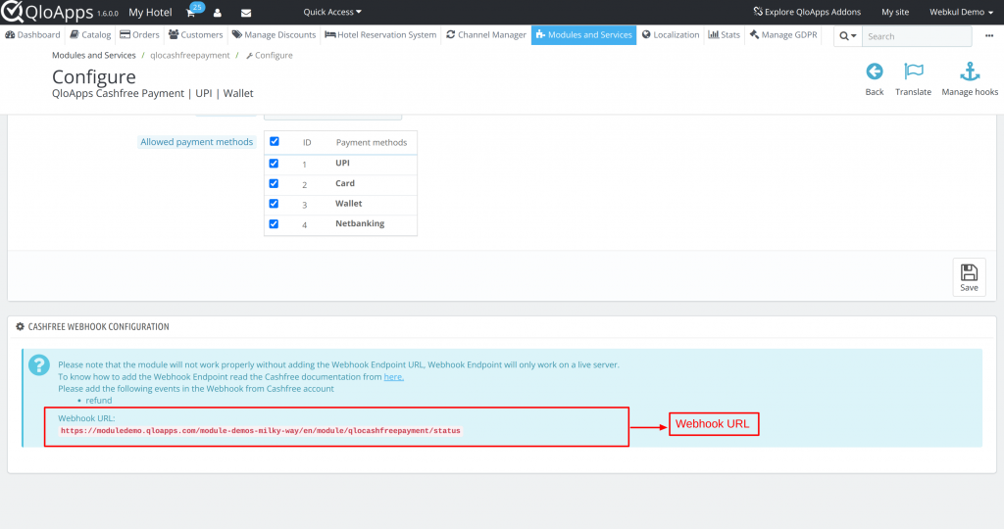The image size is (1004, 529).
Task: Uncheck the Wallet payment method checkbox
Action: (274, 204)
